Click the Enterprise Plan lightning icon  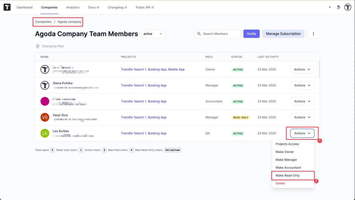38,46
